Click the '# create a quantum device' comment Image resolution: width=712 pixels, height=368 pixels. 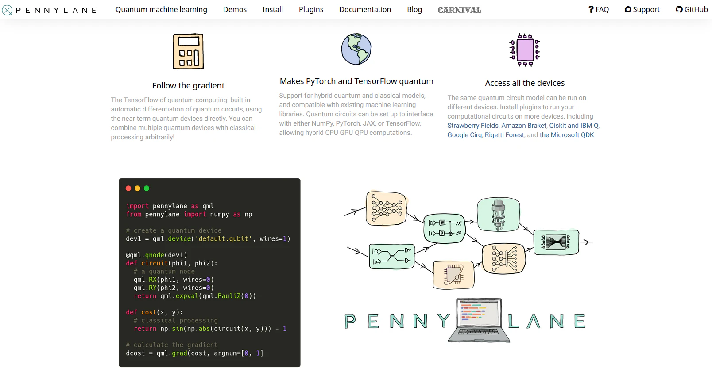pyautogui.click(x=174, y=230)
